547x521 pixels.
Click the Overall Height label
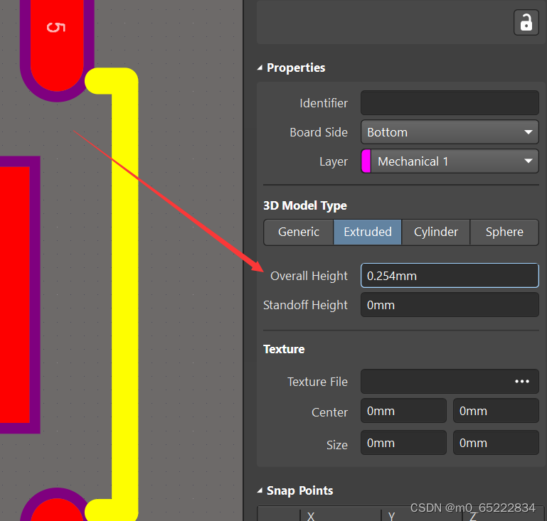point(309,276)
